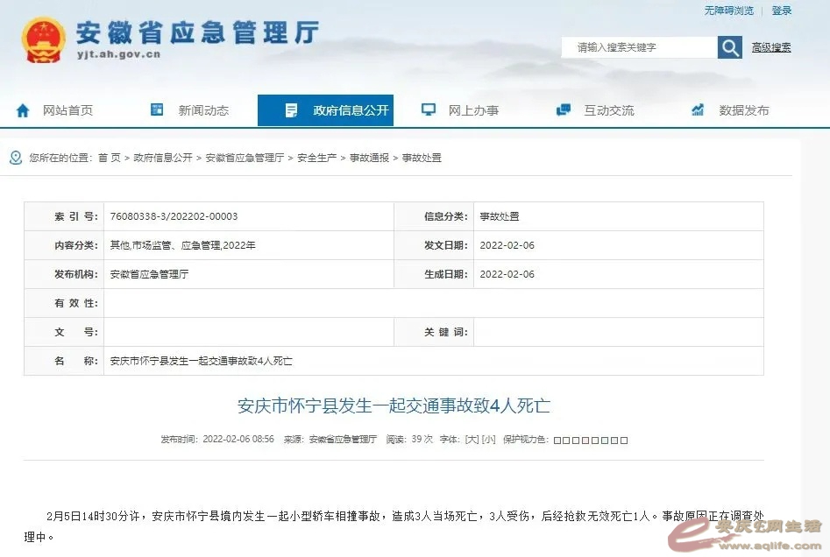Click the chat icon beside 互动交流
830x557 pixels.
(x=564, y=110)
